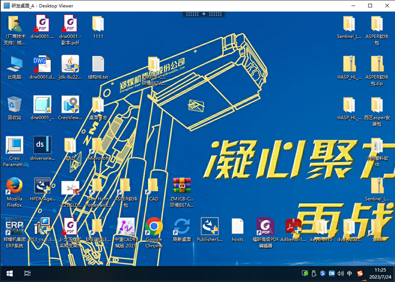Open the Windows Start menu
Viewport: 395px width, 282px height.
[9, 273]
